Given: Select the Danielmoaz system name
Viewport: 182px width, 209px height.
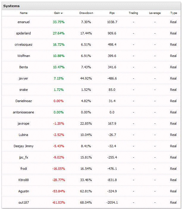Looking at the screenshot, I should (x=23, y=101).
